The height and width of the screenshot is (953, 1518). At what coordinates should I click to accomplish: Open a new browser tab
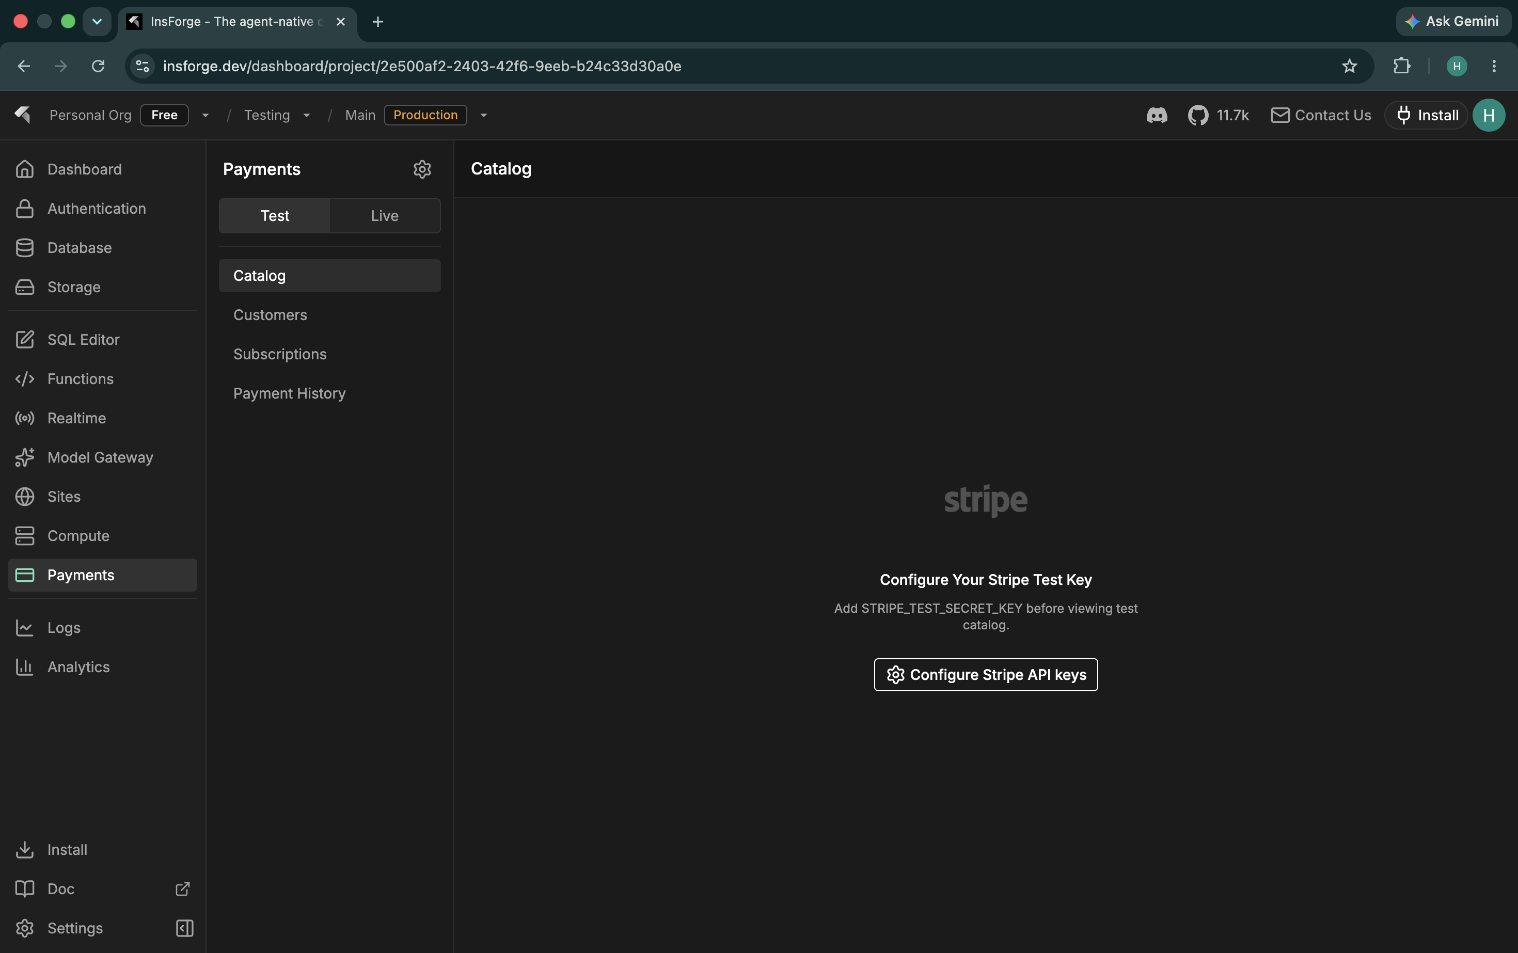377,22
